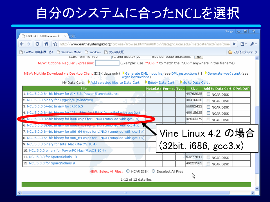Viewport: 270px width, 202px height.
Task: Click the files per page input box
Action: (143, 57)
